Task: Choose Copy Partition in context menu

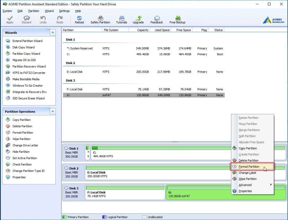Action: tap(252, 148)
